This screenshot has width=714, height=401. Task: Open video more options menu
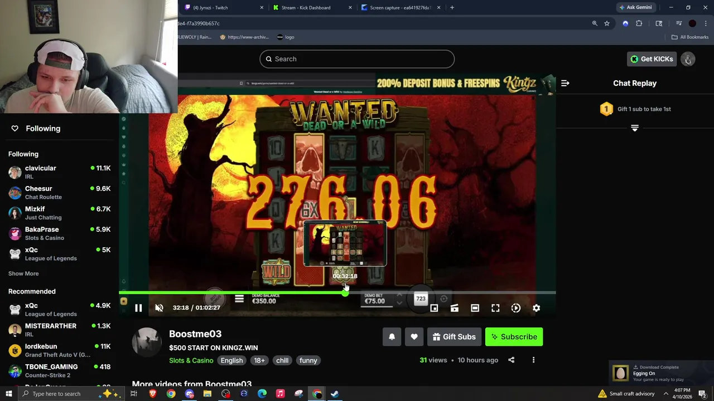(x=533, y=360)
